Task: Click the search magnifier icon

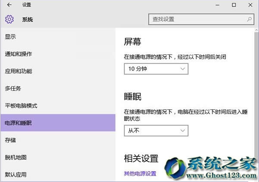Action: (249, 19)
